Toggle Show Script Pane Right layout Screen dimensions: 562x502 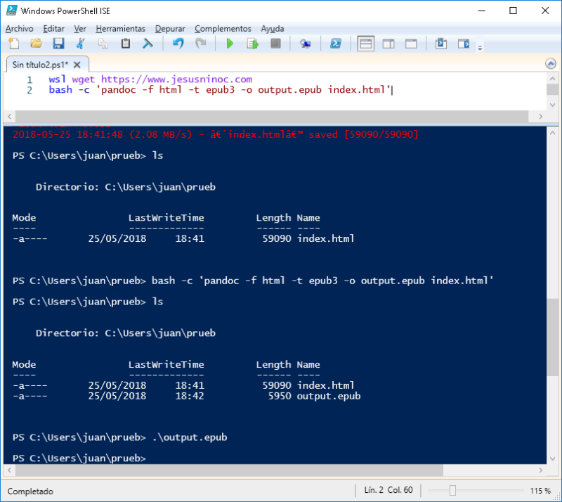click(388, 44)
